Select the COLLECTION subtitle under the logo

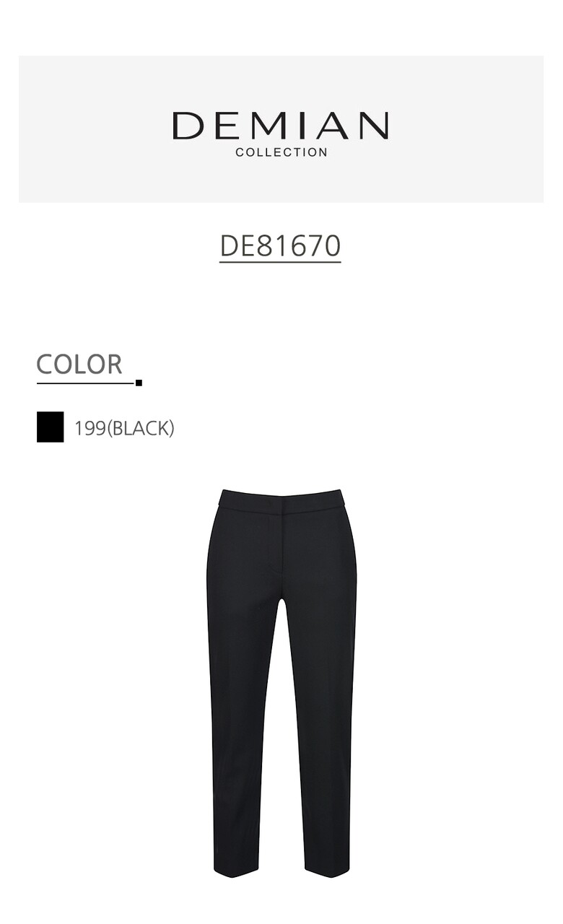pos(281,152)
